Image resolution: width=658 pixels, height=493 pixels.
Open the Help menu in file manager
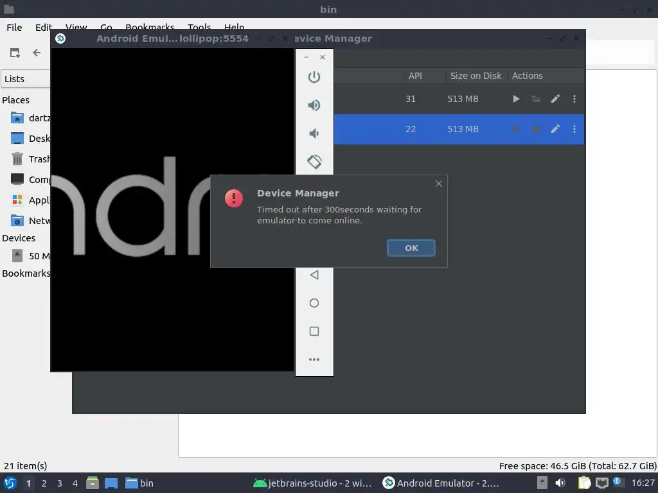point(234,27)
